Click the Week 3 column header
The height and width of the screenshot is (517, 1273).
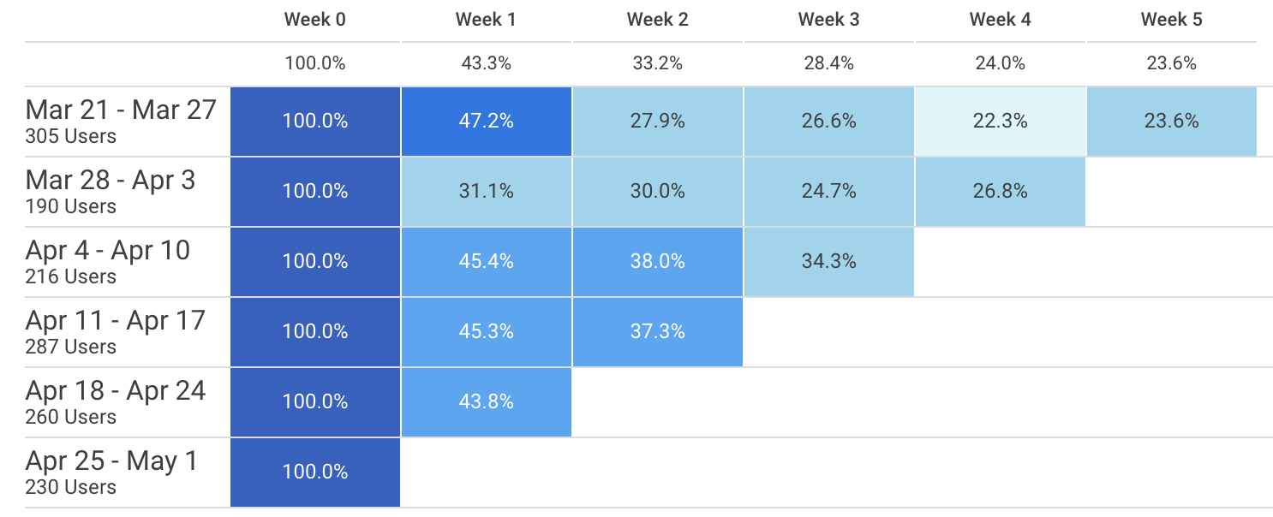pos(828,20)
